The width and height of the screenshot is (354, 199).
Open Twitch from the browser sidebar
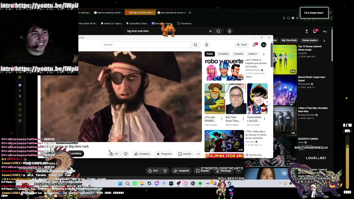pyautogui.click(x=20, y=85)
